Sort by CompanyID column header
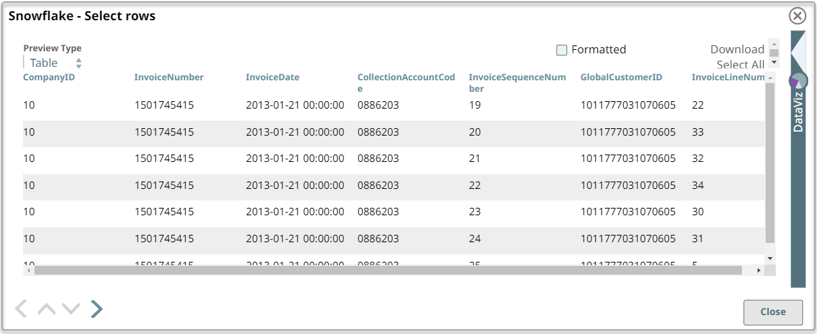Viewport: 817px width, 334px height. tap(49, 77)
